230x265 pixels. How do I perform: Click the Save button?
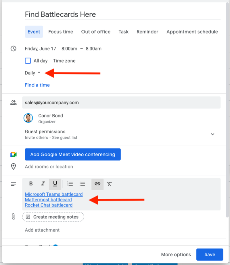210,255
